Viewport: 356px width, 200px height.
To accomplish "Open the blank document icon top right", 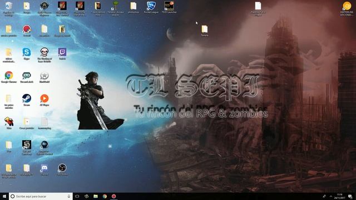I will (258, 6).
